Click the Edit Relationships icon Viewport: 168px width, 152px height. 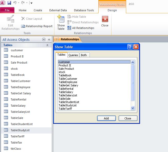pyautogui.click(x=11, y=19)
